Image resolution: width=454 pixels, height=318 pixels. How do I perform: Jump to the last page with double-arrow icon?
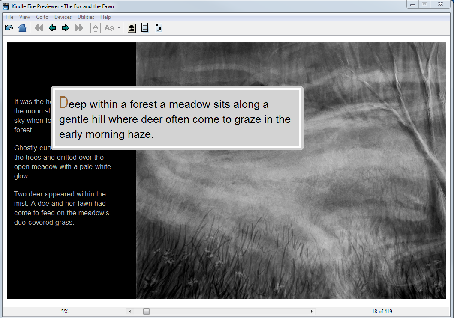click(x=79, y=27)
